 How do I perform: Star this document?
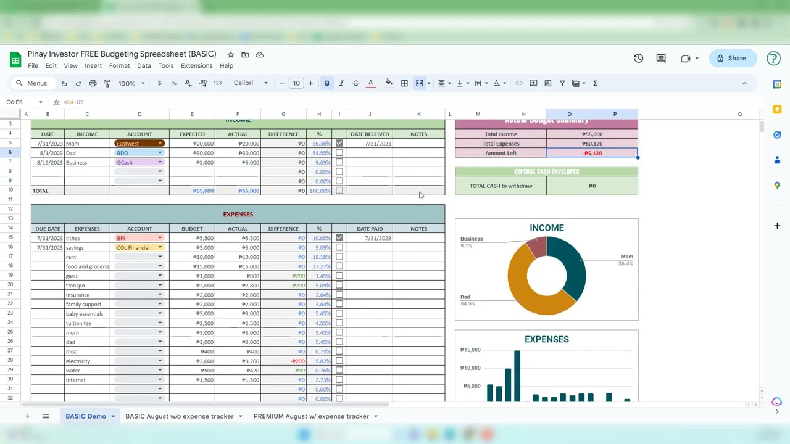coord(231,54)
